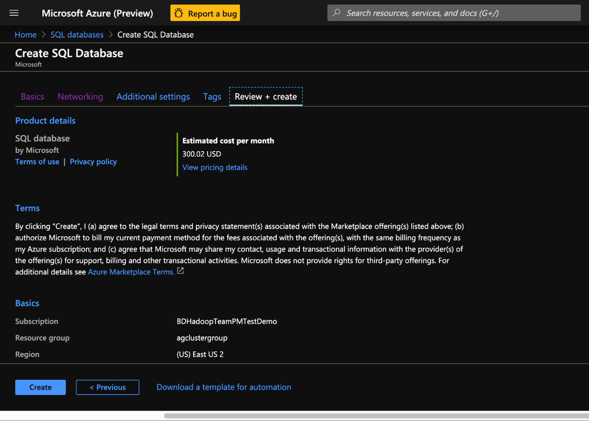The width and height of the screenshot is (589, 421).
Task: Click the Create SQL Database breadcrumb text
Action: (156, 35)
